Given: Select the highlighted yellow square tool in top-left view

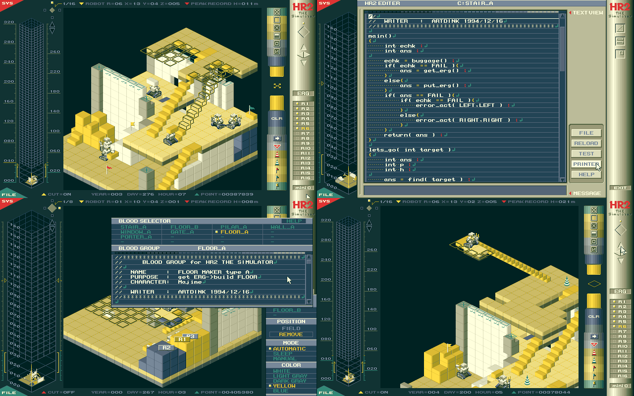Looking at the screenshot, I should click(x=277, y=20).
